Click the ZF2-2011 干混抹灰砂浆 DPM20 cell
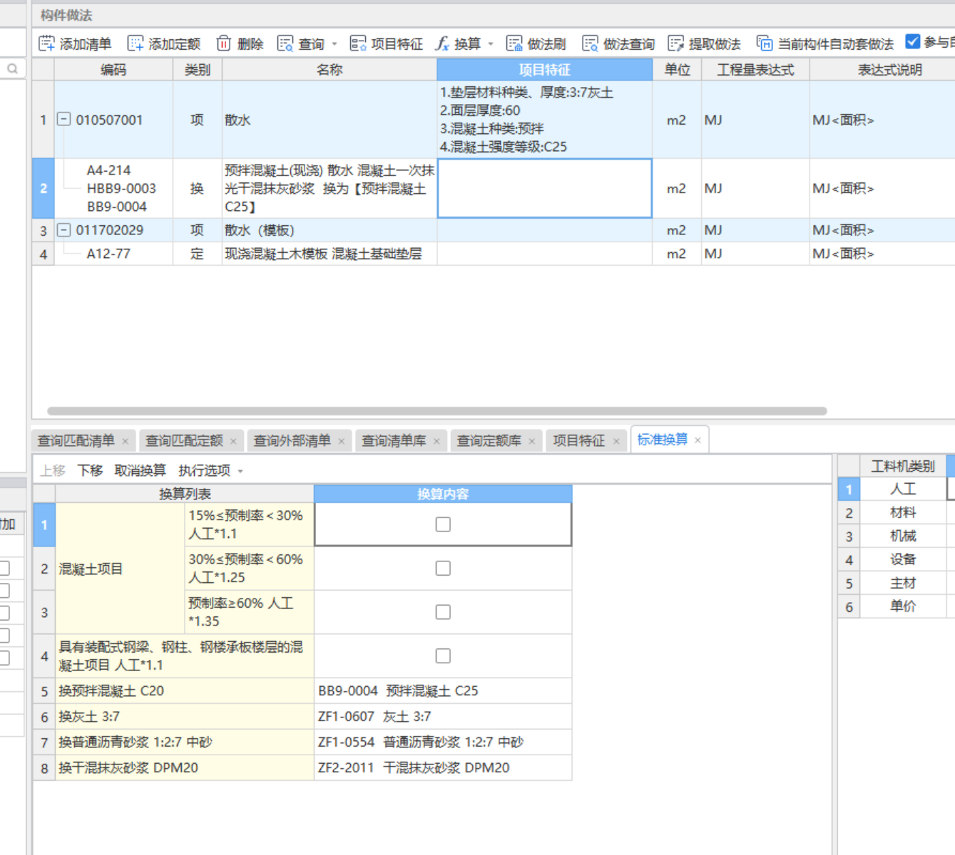 point(443,768)
